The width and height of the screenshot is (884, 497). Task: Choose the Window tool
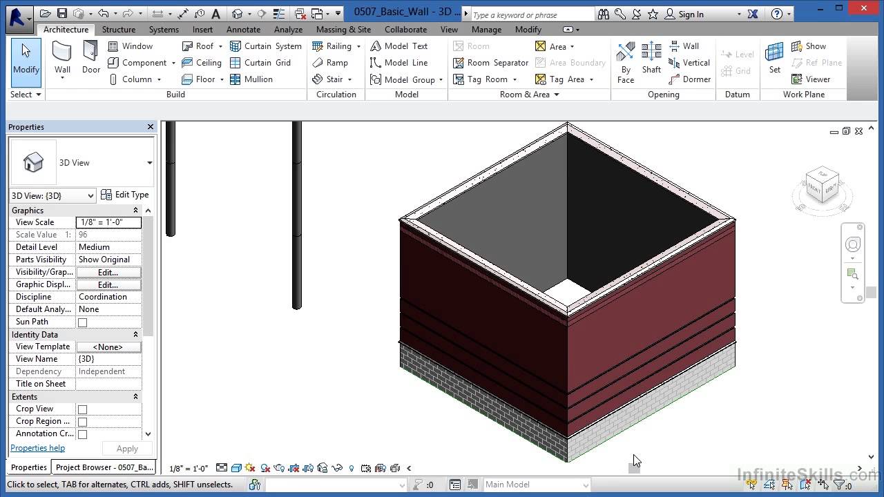(x=131, y=46)
